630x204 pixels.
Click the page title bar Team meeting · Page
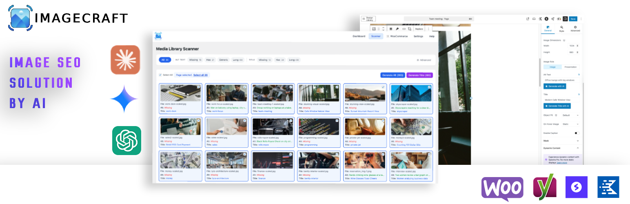[439, 19]
